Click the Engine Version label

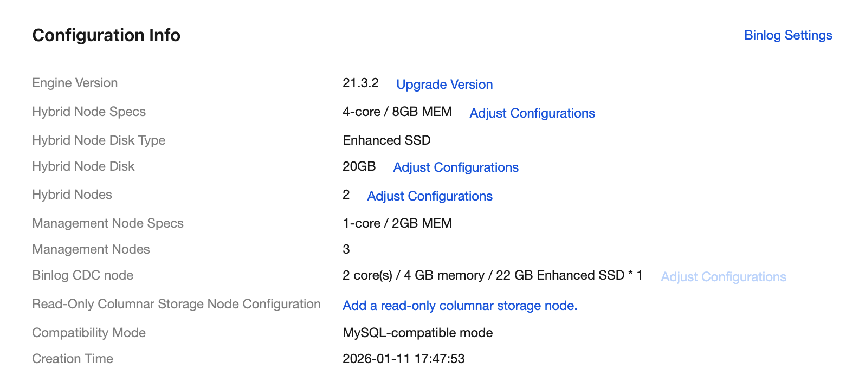(75, 83)
